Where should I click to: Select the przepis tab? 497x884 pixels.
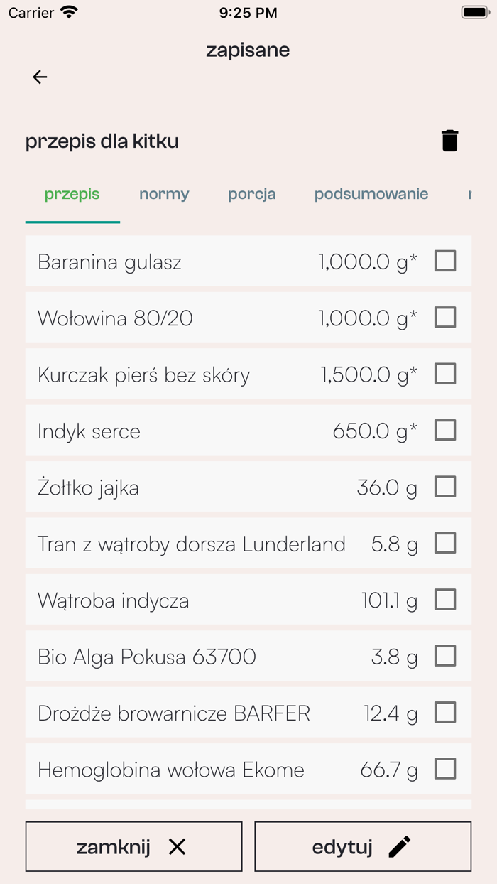(x=72, y=193)
